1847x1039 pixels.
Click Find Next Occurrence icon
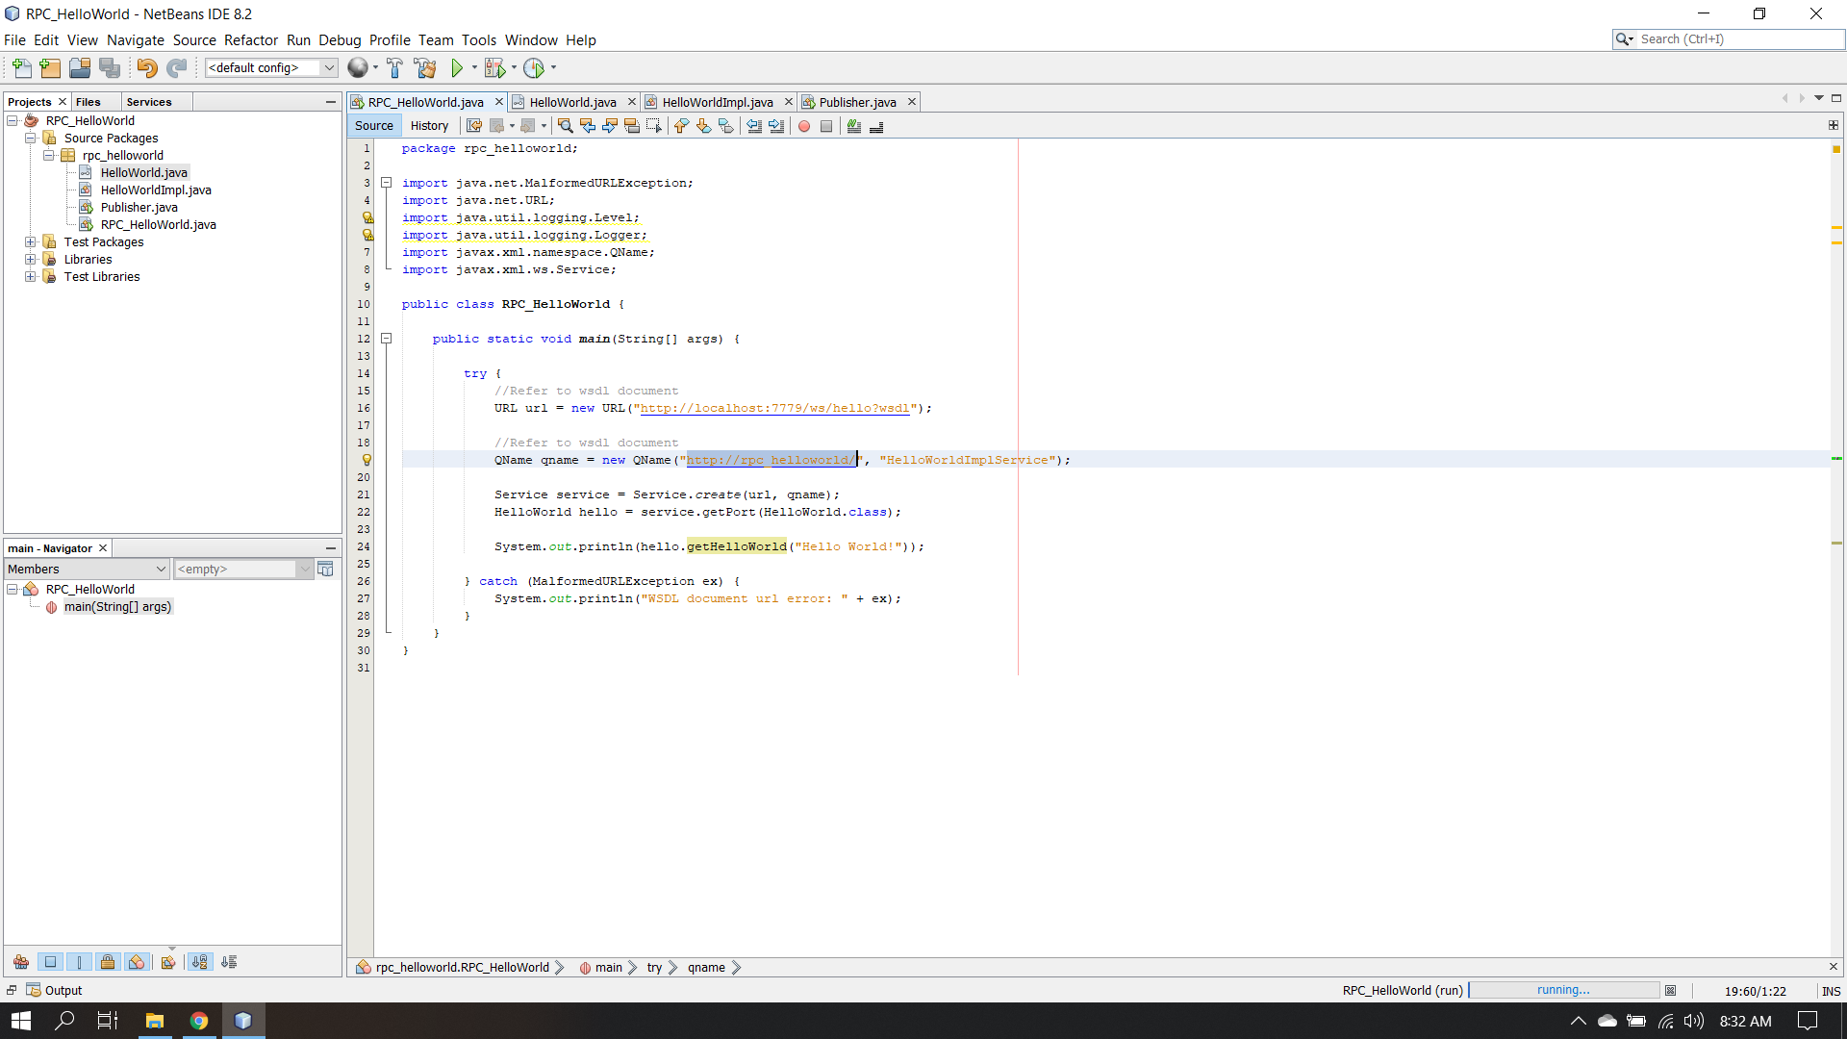610,126
